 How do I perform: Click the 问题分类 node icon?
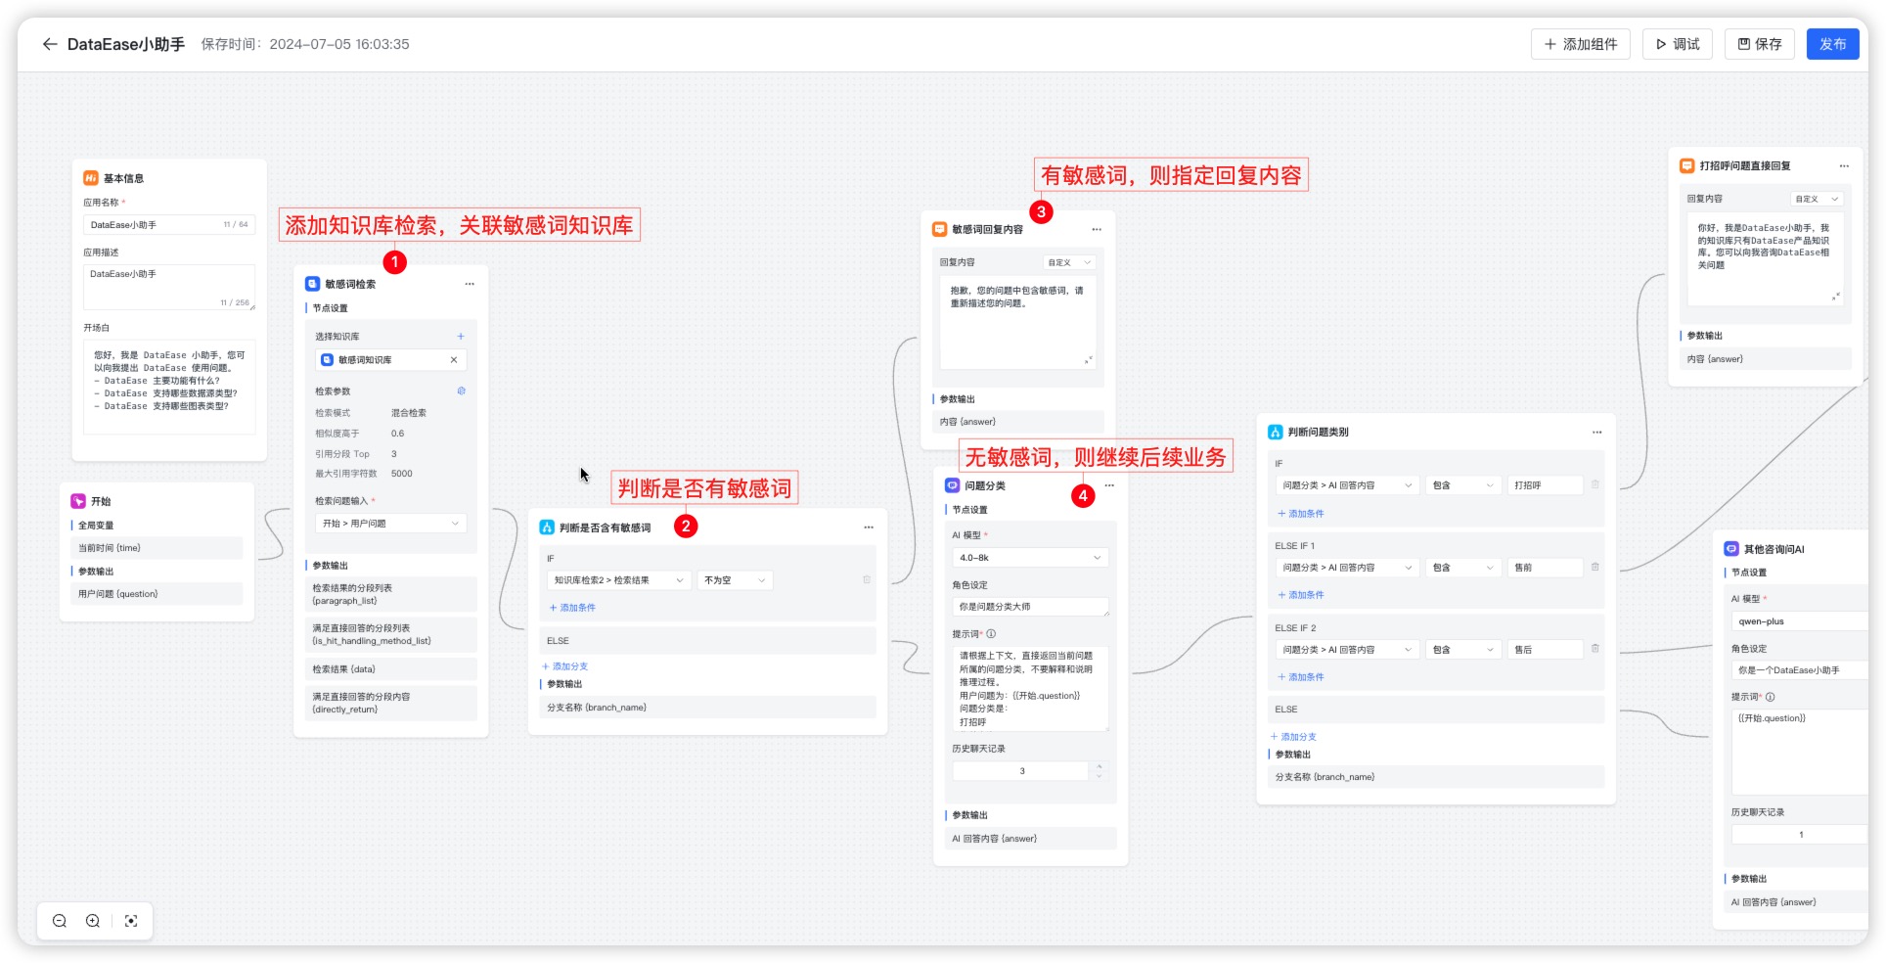[952, 485]
